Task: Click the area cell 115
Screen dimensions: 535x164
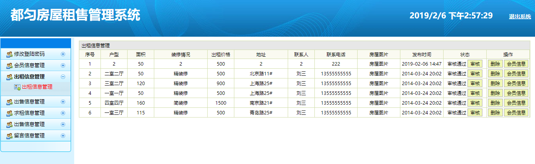Action: click(141, 112)
